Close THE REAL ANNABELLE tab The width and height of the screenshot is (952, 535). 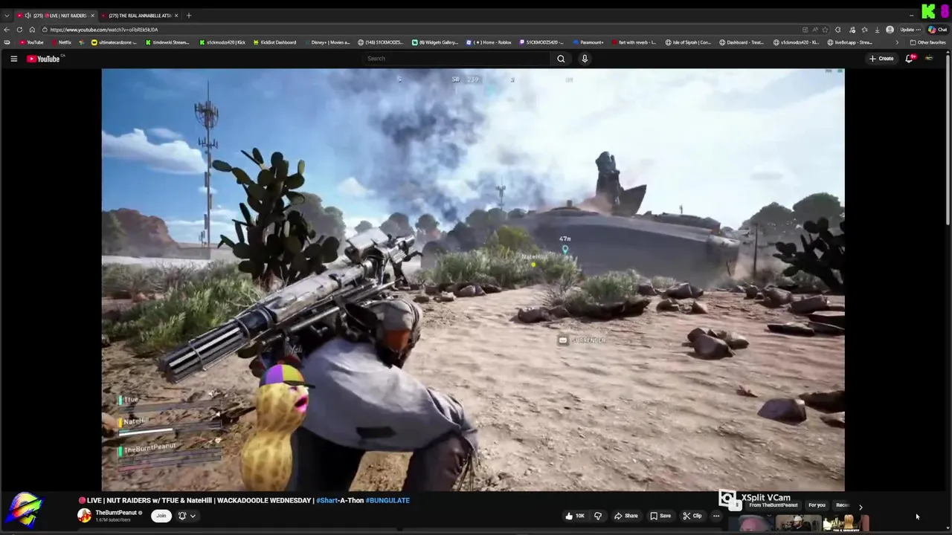point(176,16)
